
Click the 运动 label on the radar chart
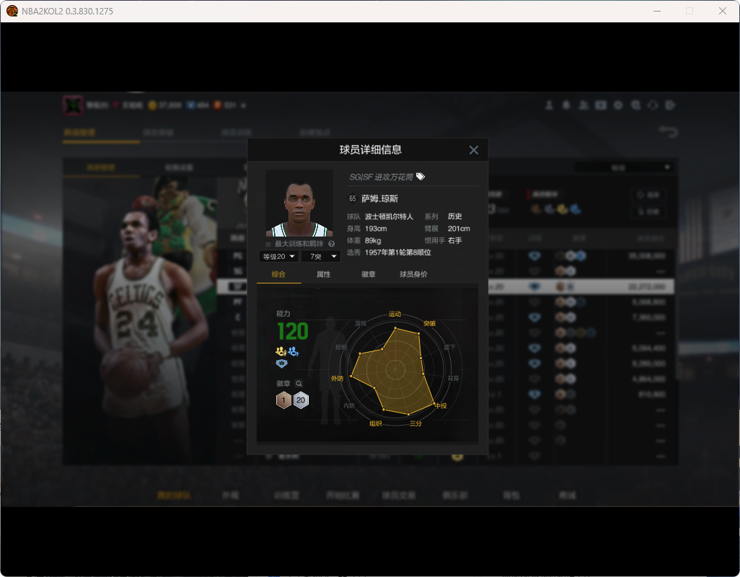[395, 314]
